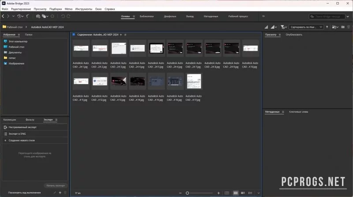Click the boomerang return-to-app icon
The width and height of the screenshot is (353, 197).
click(x=28, y=16)
